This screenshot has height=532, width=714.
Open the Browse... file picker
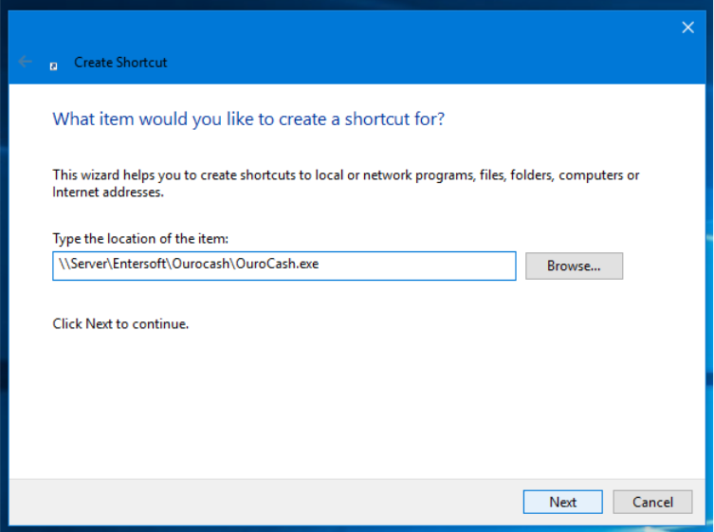tap(574, 266)
